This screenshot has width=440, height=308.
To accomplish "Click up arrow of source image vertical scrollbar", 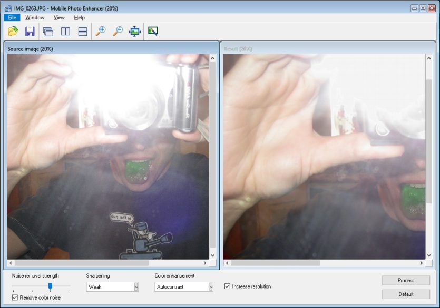I will tap(212, 58).
